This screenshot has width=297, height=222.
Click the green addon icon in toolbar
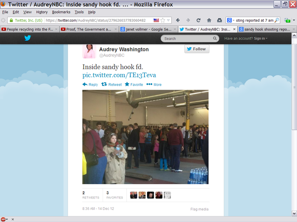coord(287,20)
